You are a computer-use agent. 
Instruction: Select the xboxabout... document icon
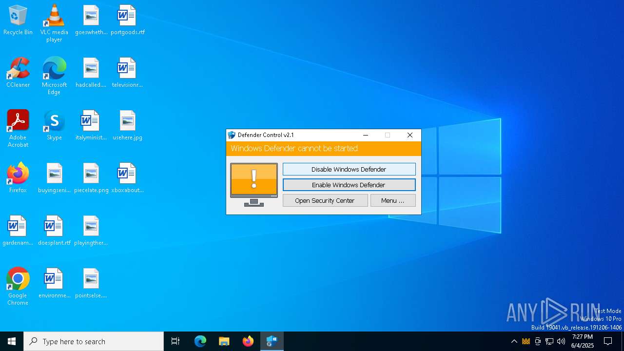coord(127,178)
